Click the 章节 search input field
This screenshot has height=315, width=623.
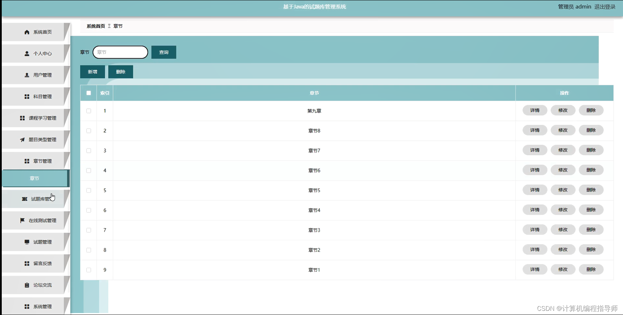(x=120, y=52)
